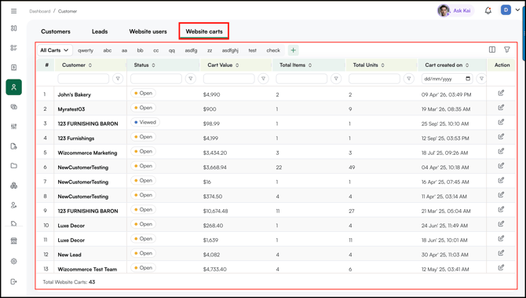
Task: Select the abc saved view
Action: click(x=108, y=50)
